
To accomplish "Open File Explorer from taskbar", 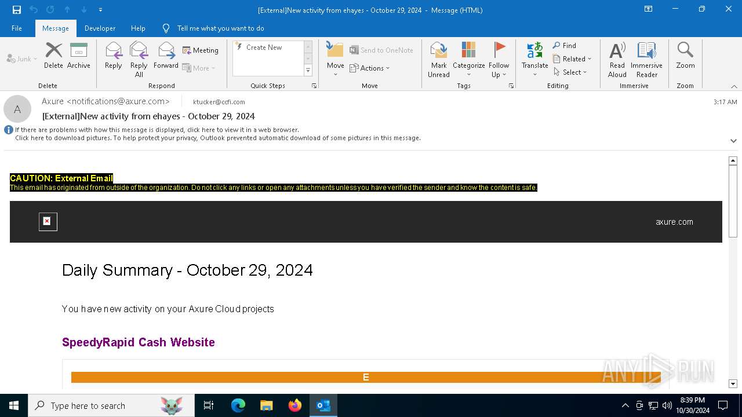I will [x=267, y=405].
